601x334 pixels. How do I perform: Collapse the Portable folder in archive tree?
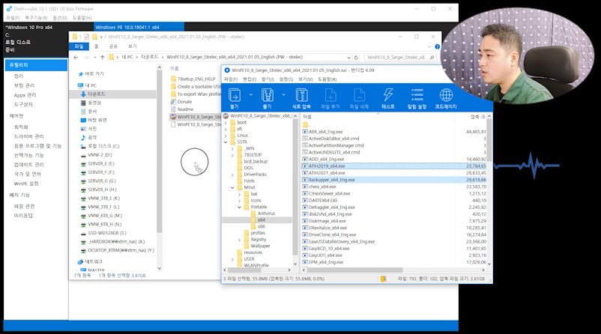(240, 207)
